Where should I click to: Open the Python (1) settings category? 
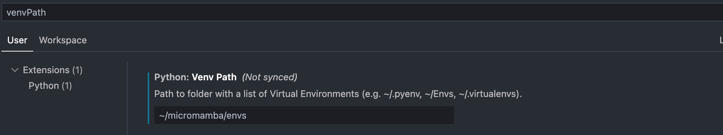coord(50,86)
